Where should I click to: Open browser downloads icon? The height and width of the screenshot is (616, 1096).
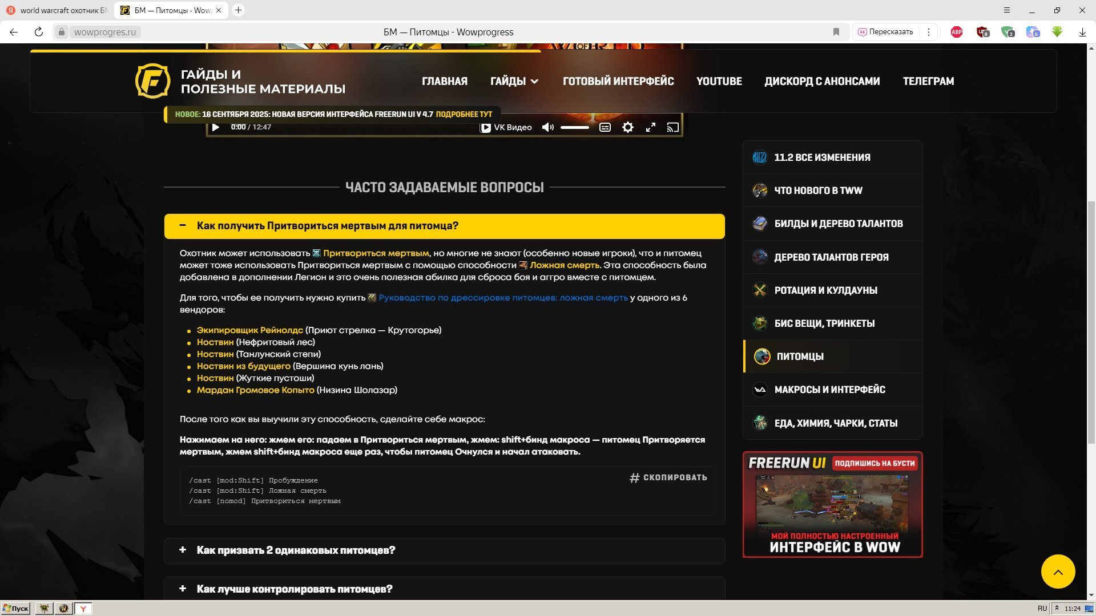pos(1082,32)
